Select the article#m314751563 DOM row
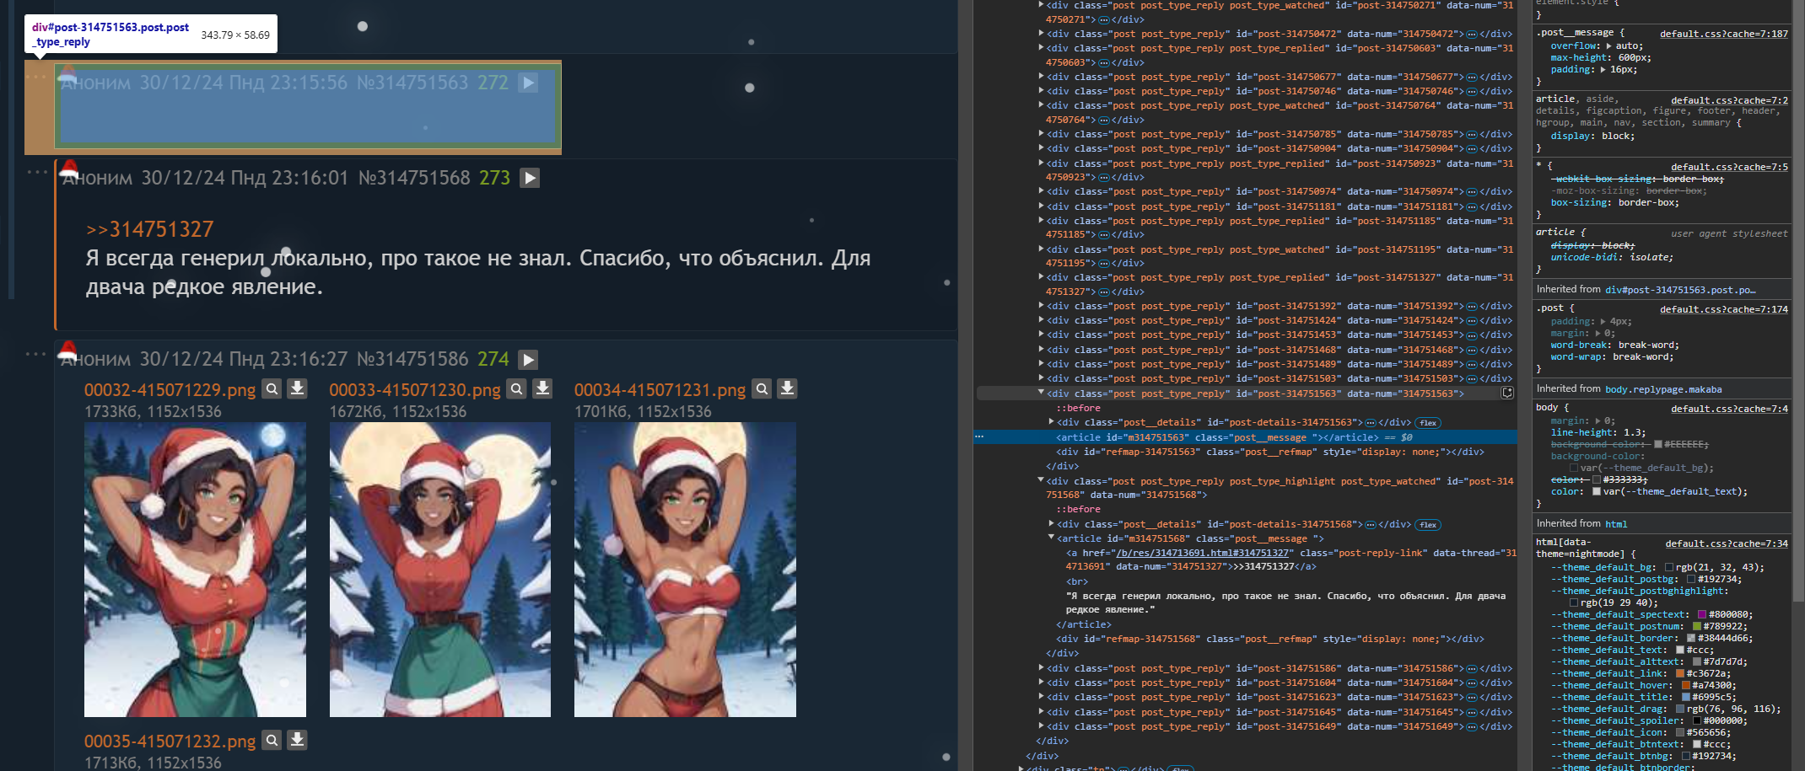 point(1246,437)
